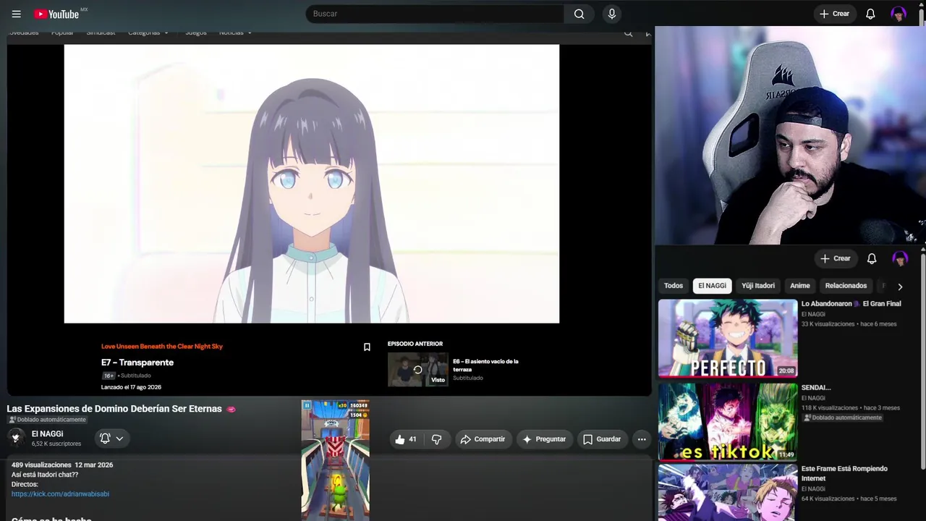Click the 11:49 duration badge
Viewport: 926px width, 521px height.
point(786,454)
